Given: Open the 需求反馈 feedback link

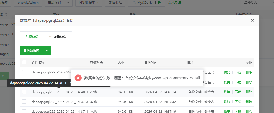Looking at the screenshot, I should click(175, 2).
